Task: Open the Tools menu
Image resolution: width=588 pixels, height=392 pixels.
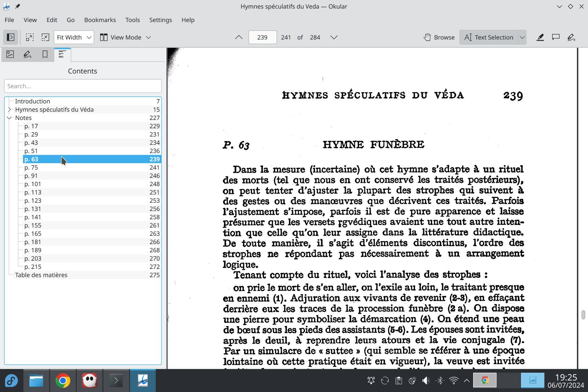Action: coord(132,20)
